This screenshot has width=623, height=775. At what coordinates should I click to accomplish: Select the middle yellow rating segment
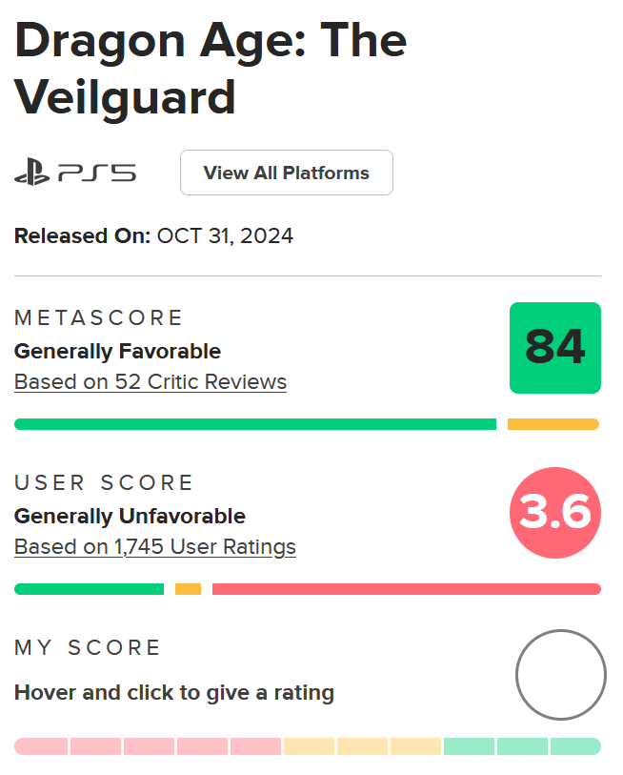pos(362,746)
